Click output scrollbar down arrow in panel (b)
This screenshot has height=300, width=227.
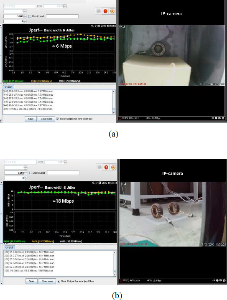115,275
